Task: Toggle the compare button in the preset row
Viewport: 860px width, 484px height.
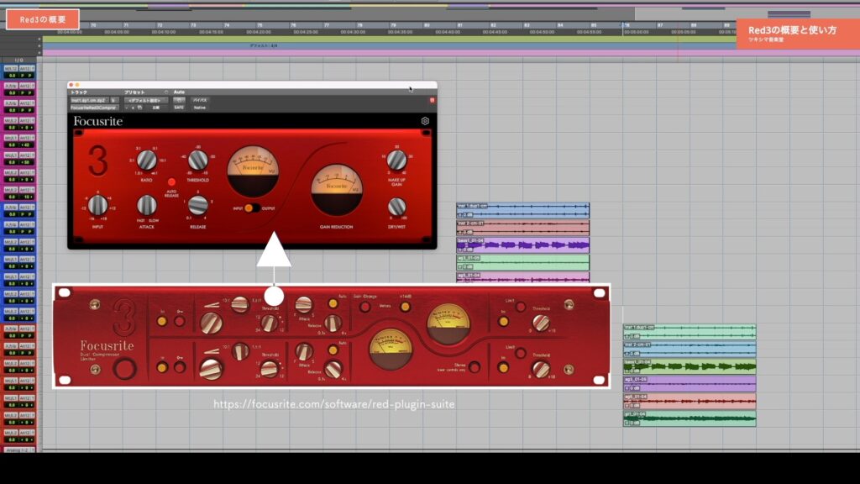Action: click(155, 108)
